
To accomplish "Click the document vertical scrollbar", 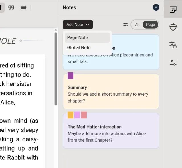I will (56, 69).
